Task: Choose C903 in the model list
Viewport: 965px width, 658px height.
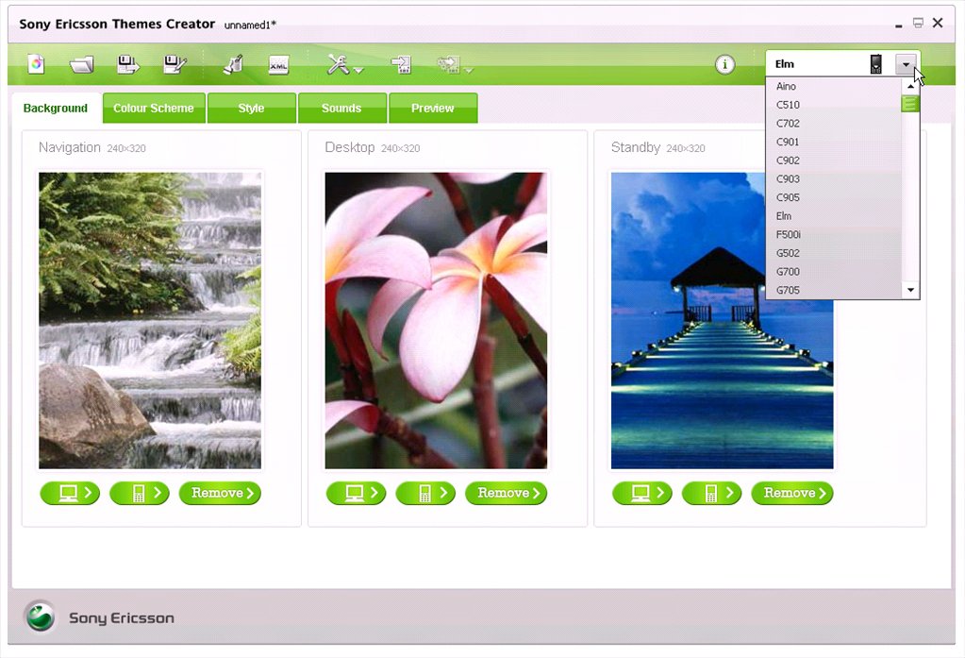Action: (x=833, y=178)
